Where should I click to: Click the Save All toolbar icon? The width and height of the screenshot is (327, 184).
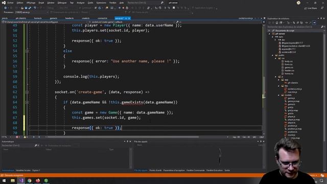tap(30, 8)
